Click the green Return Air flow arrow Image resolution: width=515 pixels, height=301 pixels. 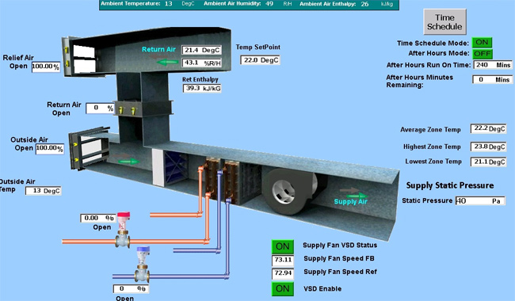[x=168, y=62]
